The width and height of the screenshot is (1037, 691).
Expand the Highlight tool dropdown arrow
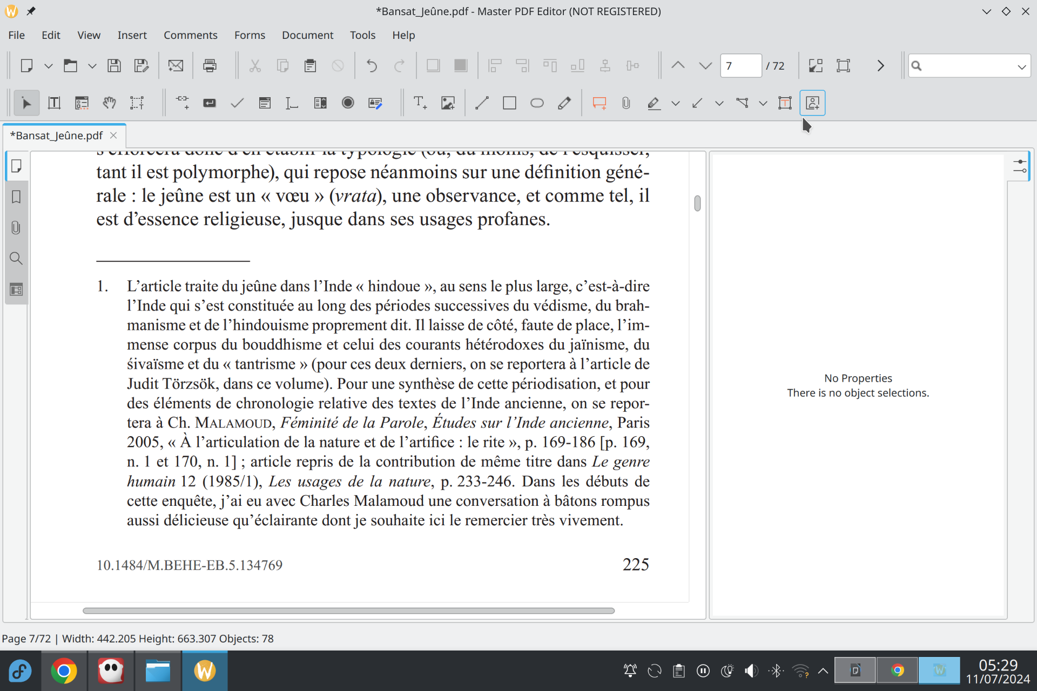coord(675,103)
